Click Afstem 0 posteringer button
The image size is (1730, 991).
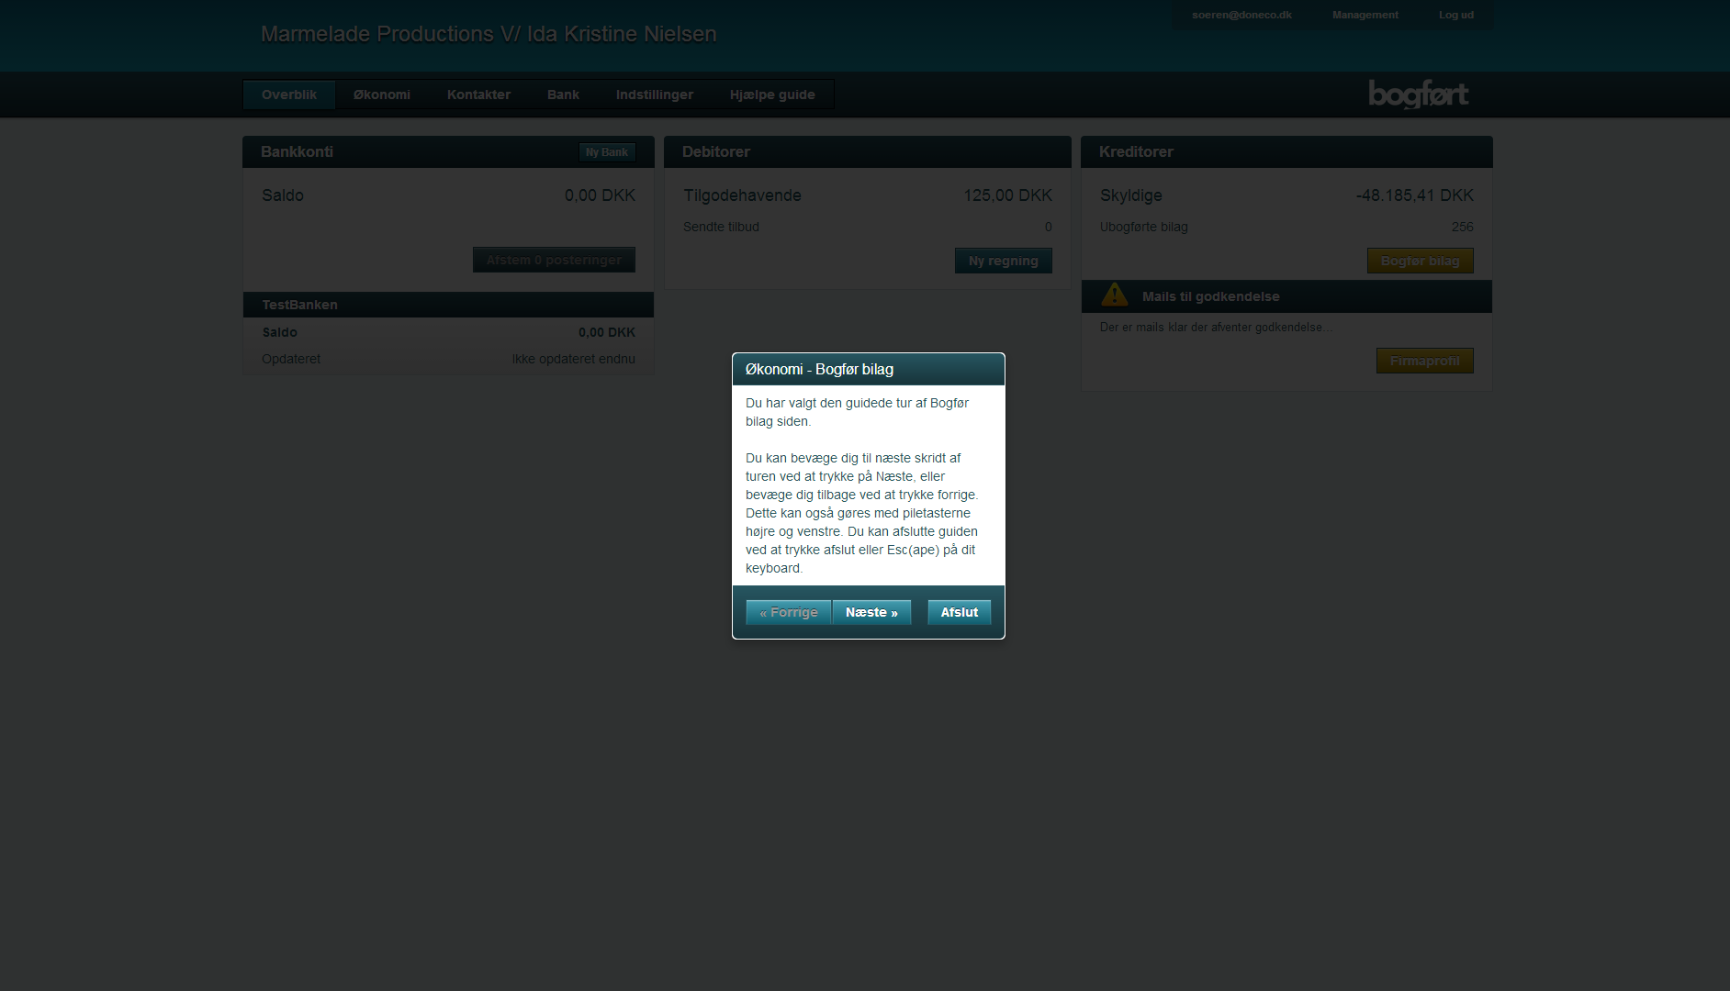[x=554, y=260]
